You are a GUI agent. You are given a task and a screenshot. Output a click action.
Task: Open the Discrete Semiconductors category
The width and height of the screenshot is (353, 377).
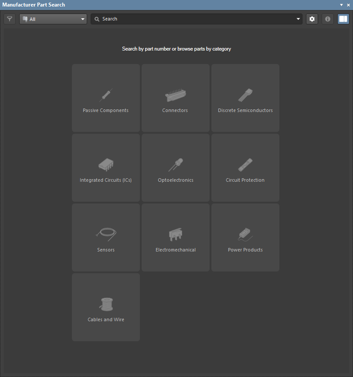pyautogui.click(x=245, y=98)
